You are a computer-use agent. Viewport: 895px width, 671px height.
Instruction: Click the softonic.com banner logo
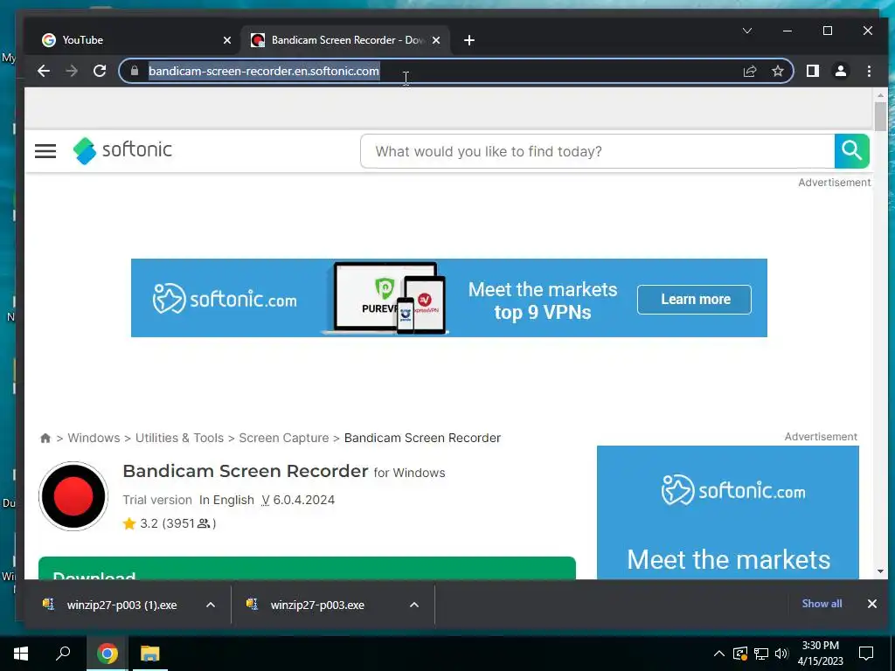[x=225, y=299]
